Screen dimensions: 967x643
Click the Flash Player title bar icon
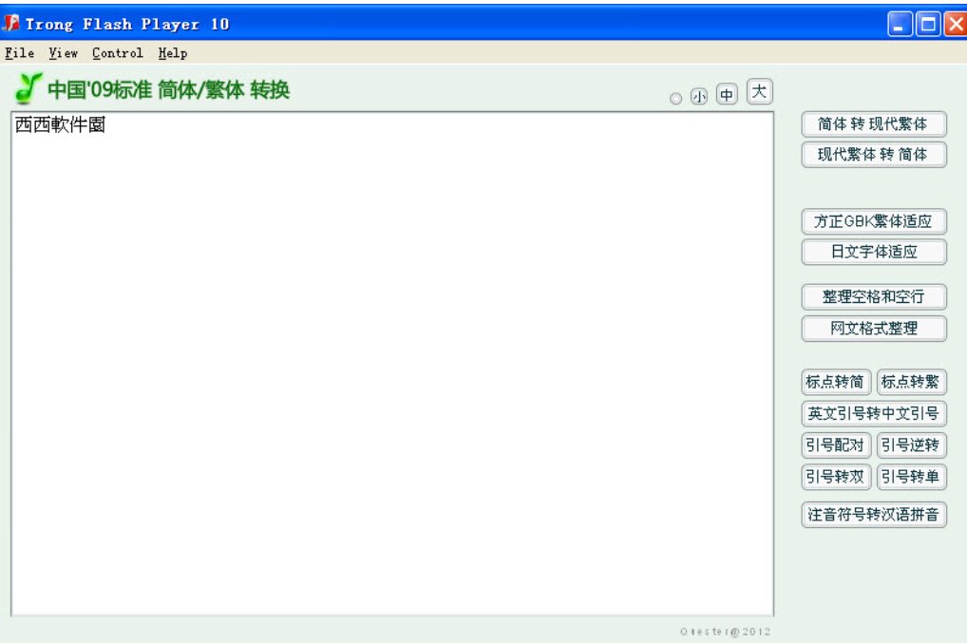click(x=12, y=24)
